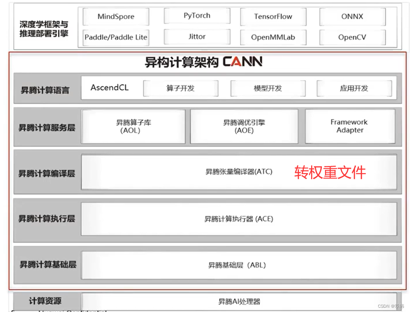Select the 模型开发 box

coord(268,88)
